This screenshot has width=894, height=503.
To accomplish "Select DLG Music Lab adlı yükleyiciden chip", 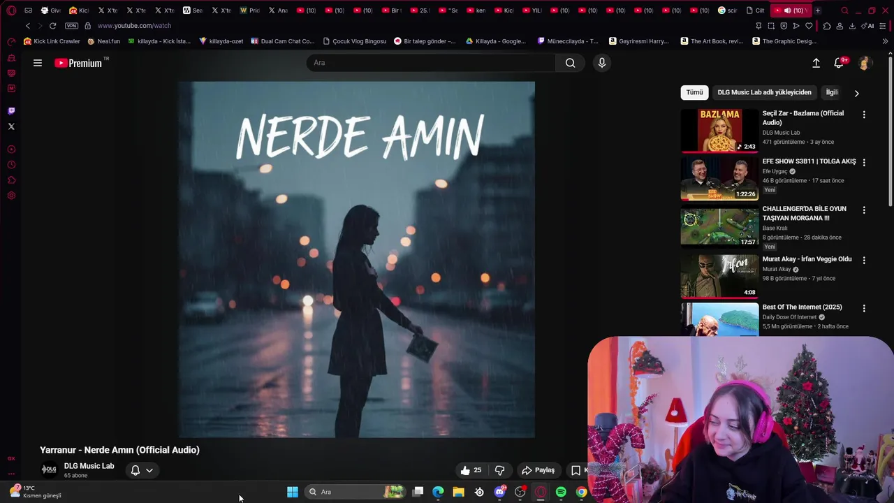I will pyautogui.click(x=764, y=92).
